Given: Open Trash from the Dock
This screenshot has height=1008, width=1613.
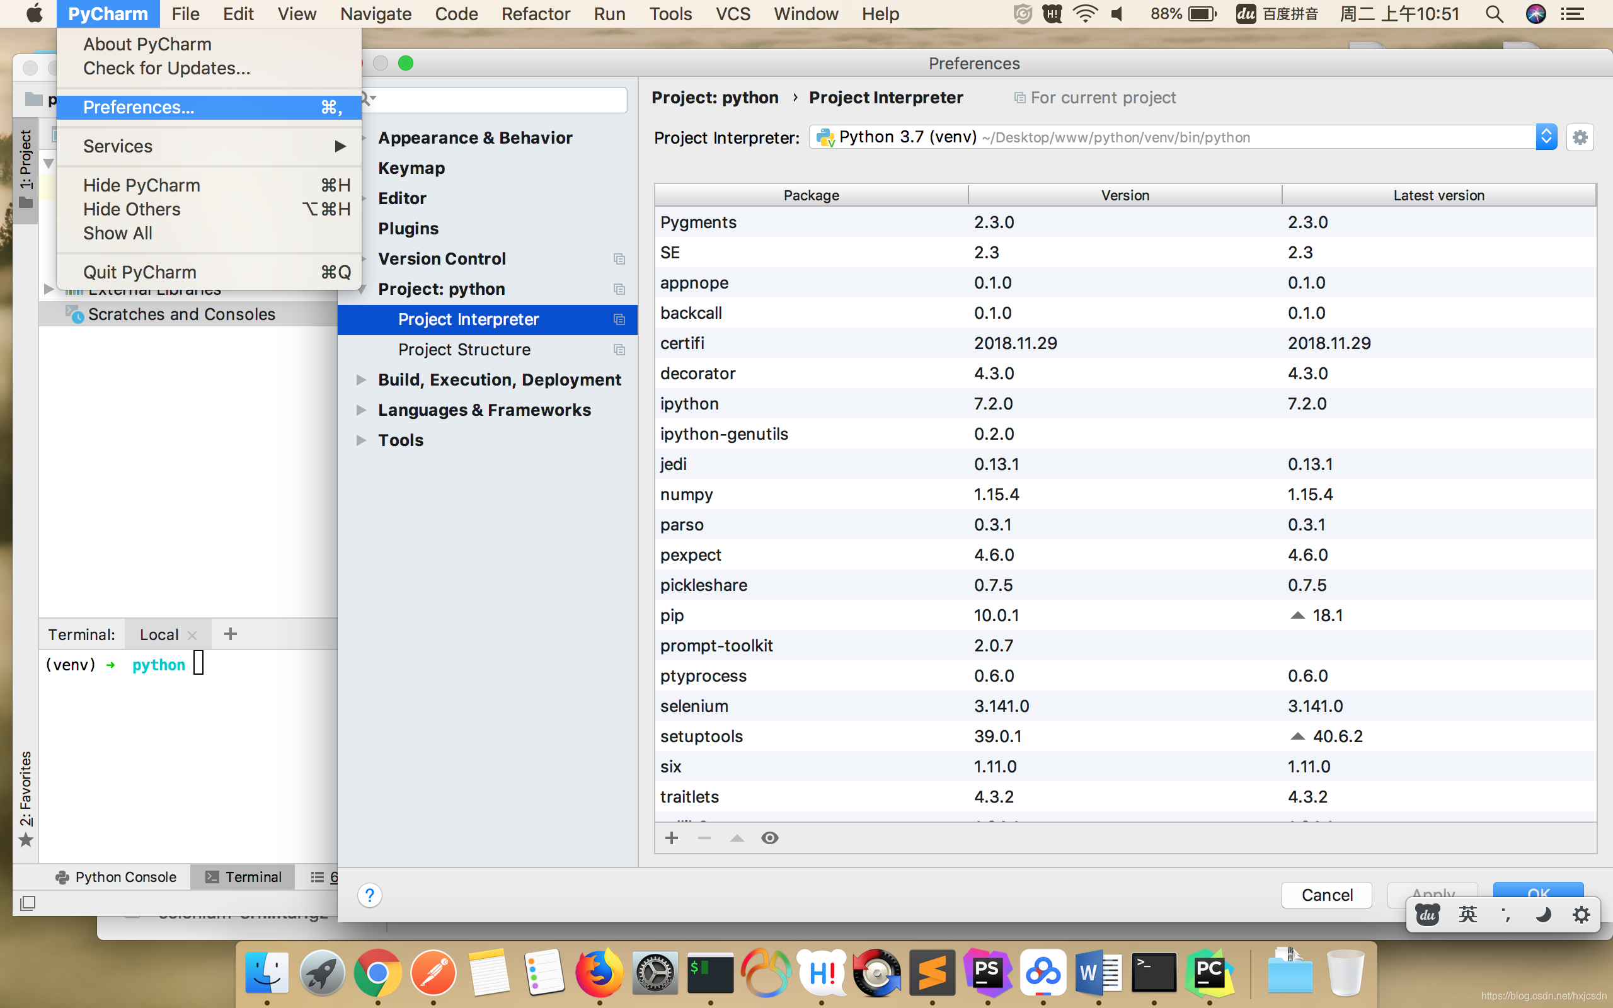Looking at the screenshot, I should click(1346, 972).
